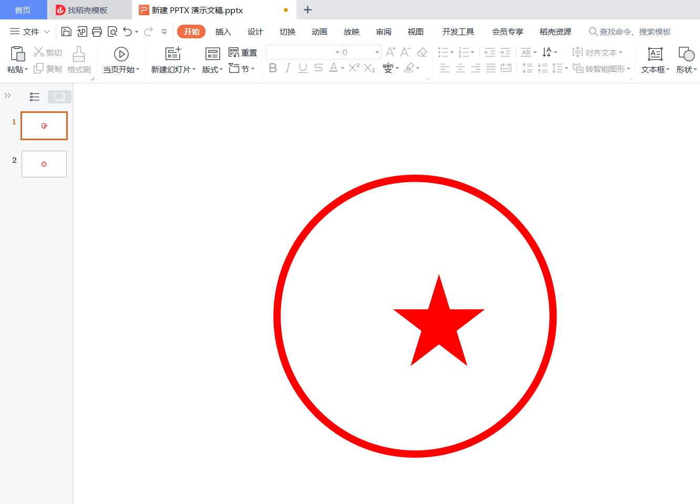Toggle subscript formatting
The image size is (700, 504).
click(369, 68)
